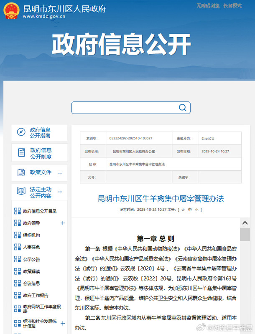Click the article scrollbar thumb
The width and height of the screenshot is (255, 334).
tap(245, 234)
